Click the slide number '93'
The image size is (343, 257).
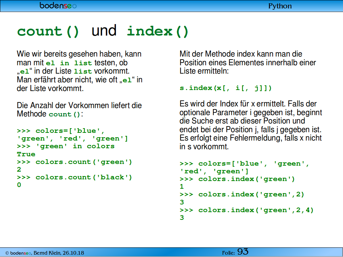coord(243,252)
